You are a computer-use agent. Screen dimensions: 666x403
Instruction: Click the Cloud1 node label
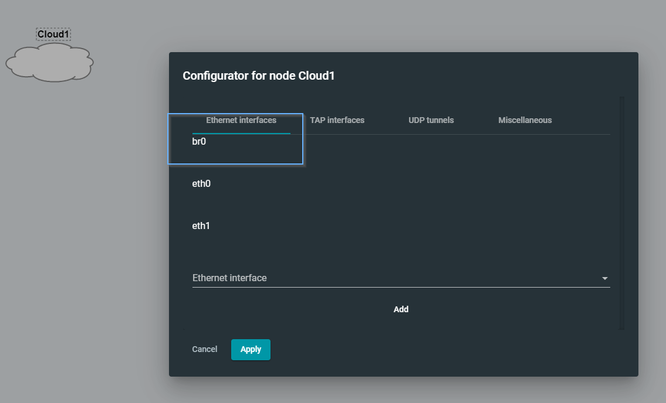[53, 34]
